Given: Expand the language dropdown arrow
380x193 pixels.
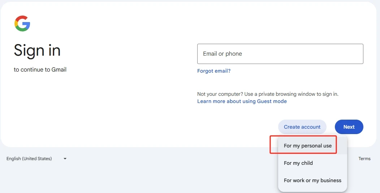Looking at the screenshot, I should tap(65, 159).
